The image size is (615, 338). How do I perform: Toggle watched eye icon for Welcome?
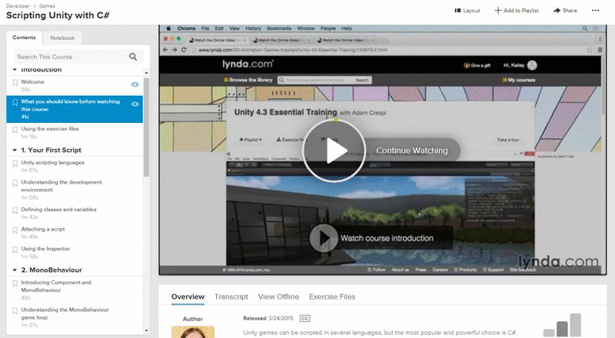(135, 84)
